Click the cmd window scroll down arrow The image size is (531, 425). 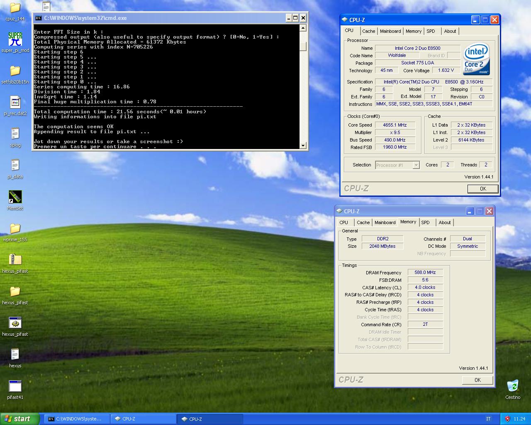[303, 145]
